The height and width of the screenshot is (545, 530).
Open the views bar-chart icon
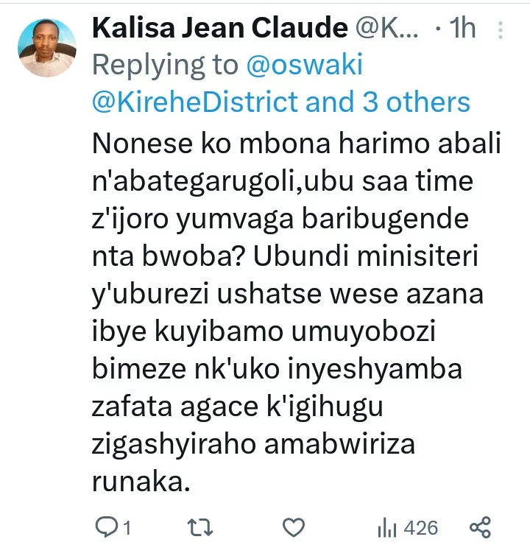386,527
